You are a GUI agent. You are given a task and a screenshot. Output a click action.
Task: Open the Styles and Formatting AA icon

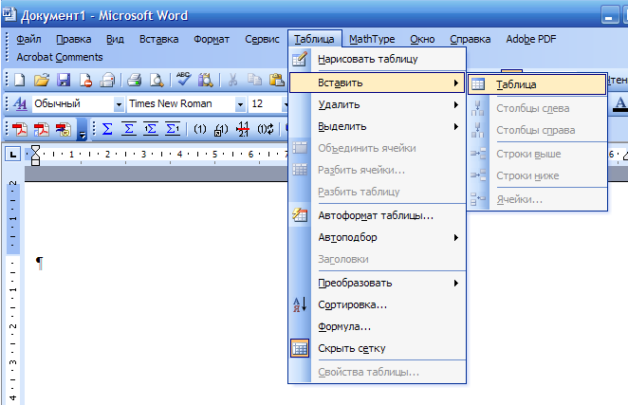[x=20, y=104]
